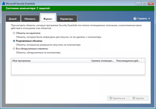Sort by the Имя программы column header

pyautogui.click(x=50, y=61)
